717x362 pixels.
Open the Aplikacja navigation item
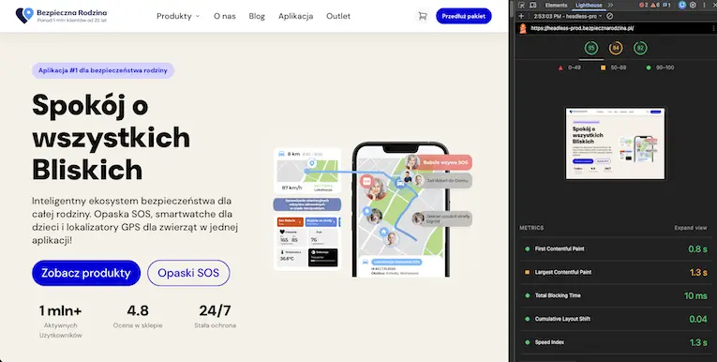pyautogui.click(x=296, y=16)
